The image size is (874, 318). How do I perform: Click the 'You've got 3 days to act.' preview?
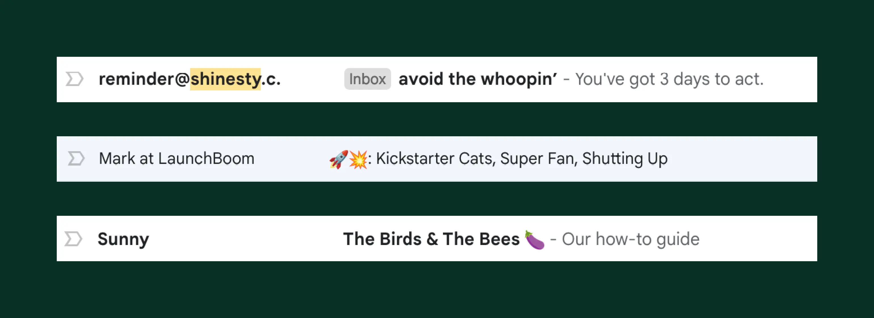(x=669, y=79)
